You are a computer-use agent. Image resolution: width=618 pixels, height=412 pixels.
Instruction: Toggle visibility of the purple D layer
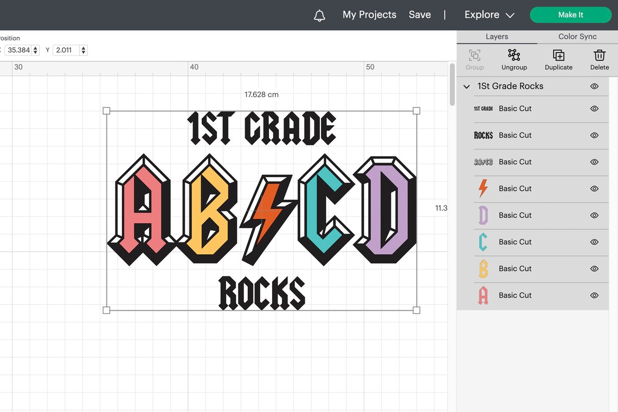tap(594, 215)
